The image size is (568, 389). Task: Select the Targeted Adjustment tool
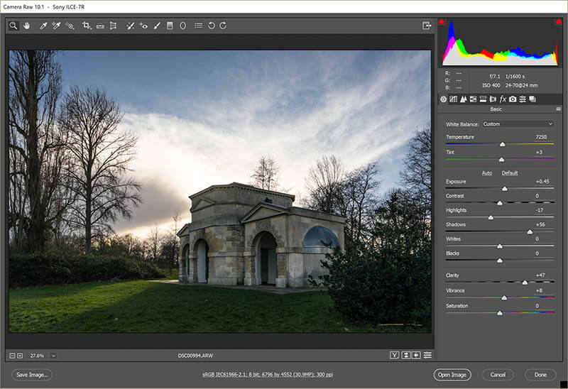[70, 26]
